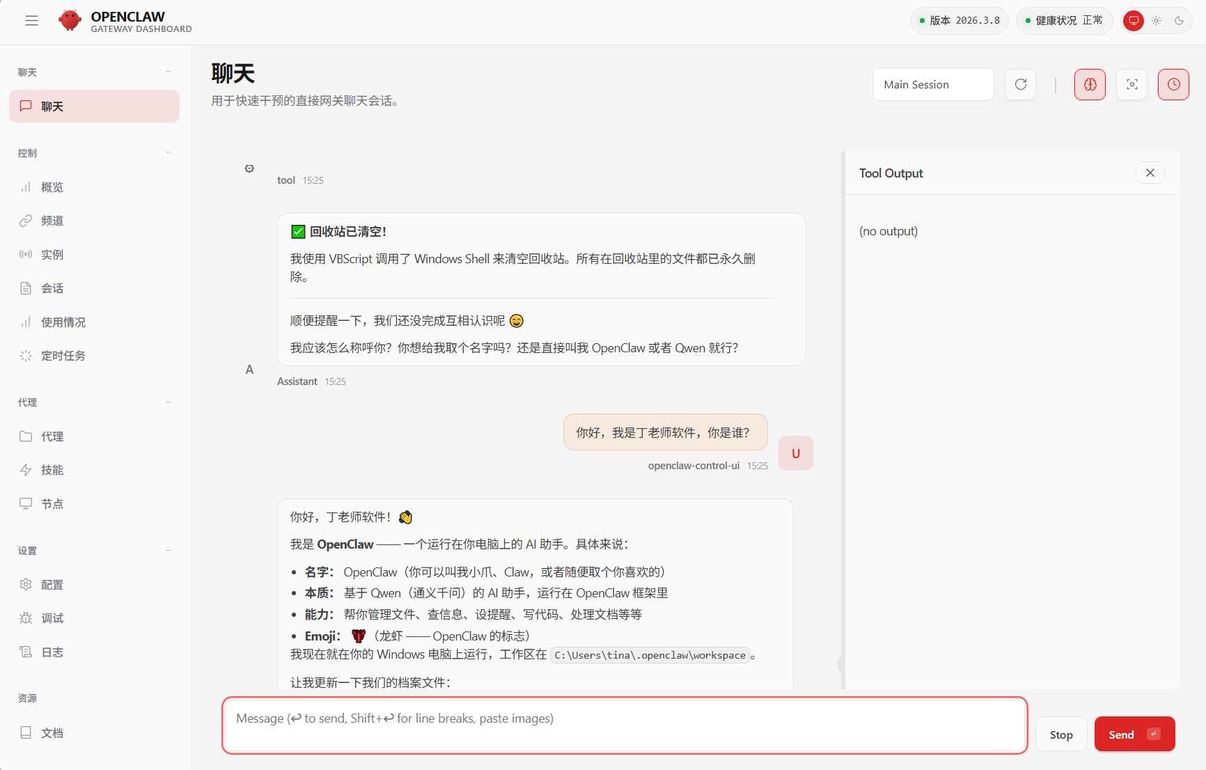The image size is (1206, 770).
Task: Click the Message input field
Action: tap(624, 725)
